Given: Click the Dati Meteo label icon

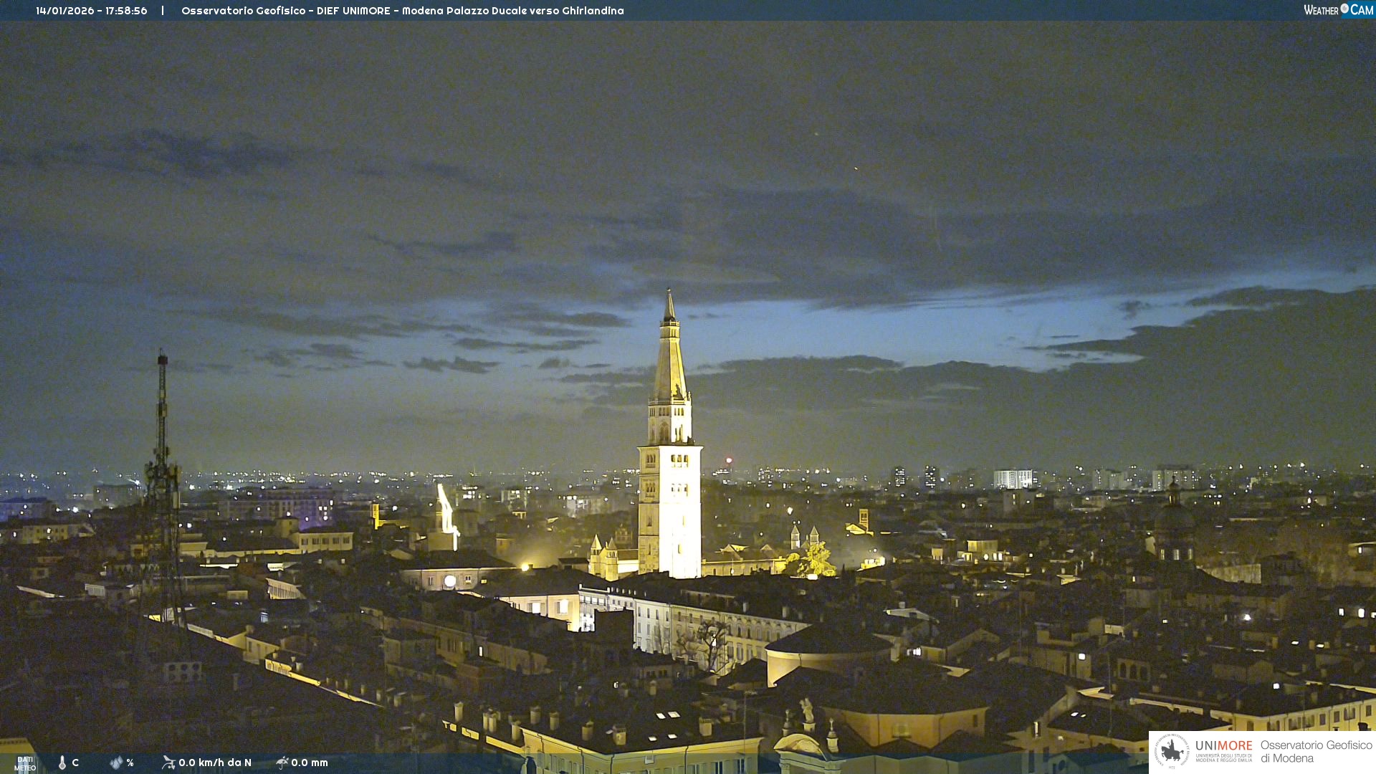Looking at the screenshot, I should pyautogui.click(x=25, y=763).
